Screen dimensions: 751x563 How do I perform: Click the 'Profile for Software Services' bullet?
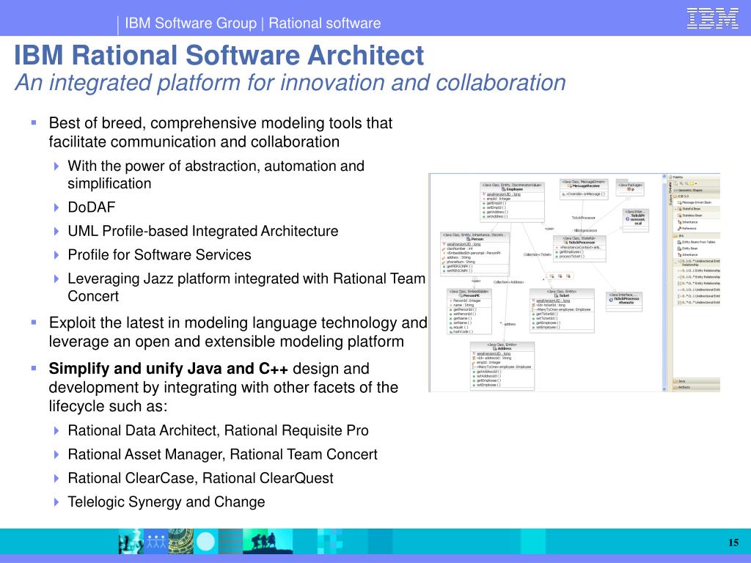(159, 254)
